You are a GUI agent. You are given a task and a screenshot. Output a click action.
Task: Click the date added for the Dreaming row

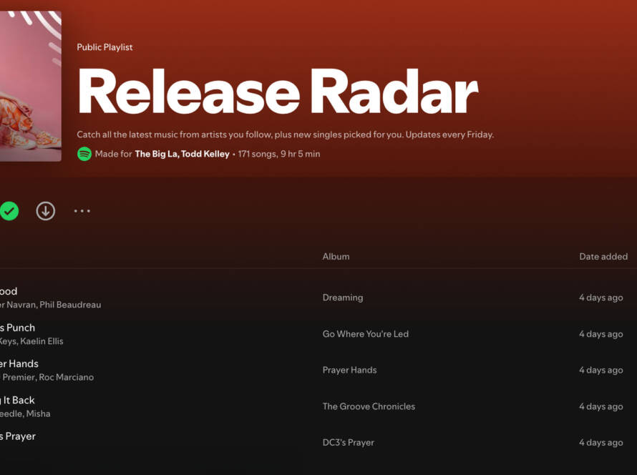[600, 298]
